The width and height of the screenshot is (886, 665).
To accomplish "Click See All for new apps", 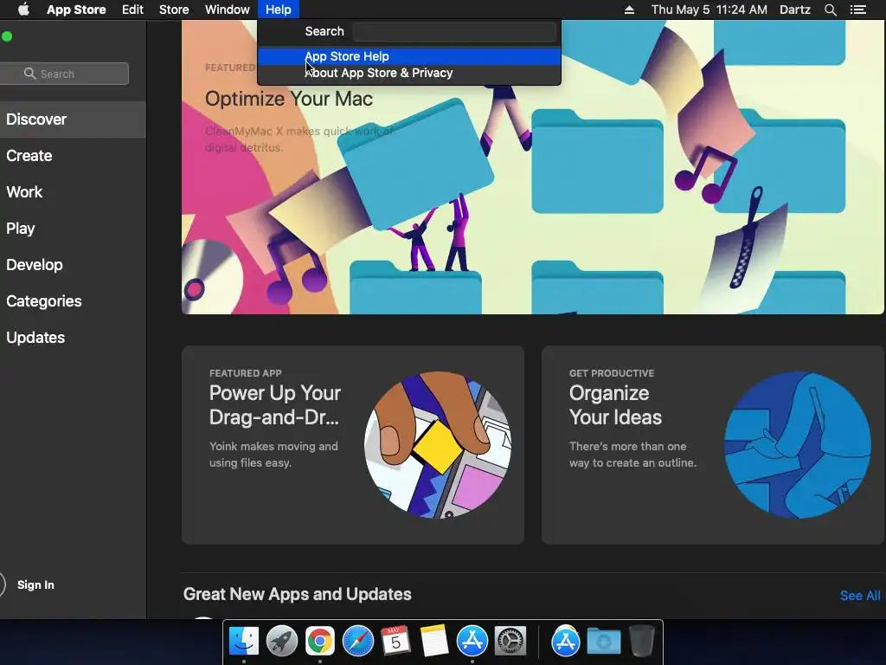I will pos(859,596).
